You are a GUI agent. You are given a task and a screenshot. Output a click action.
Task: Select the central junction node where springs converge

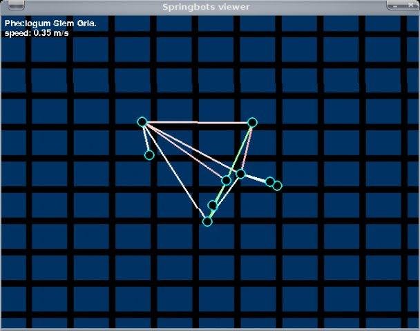pyautogui.click(x=240, y=174)
